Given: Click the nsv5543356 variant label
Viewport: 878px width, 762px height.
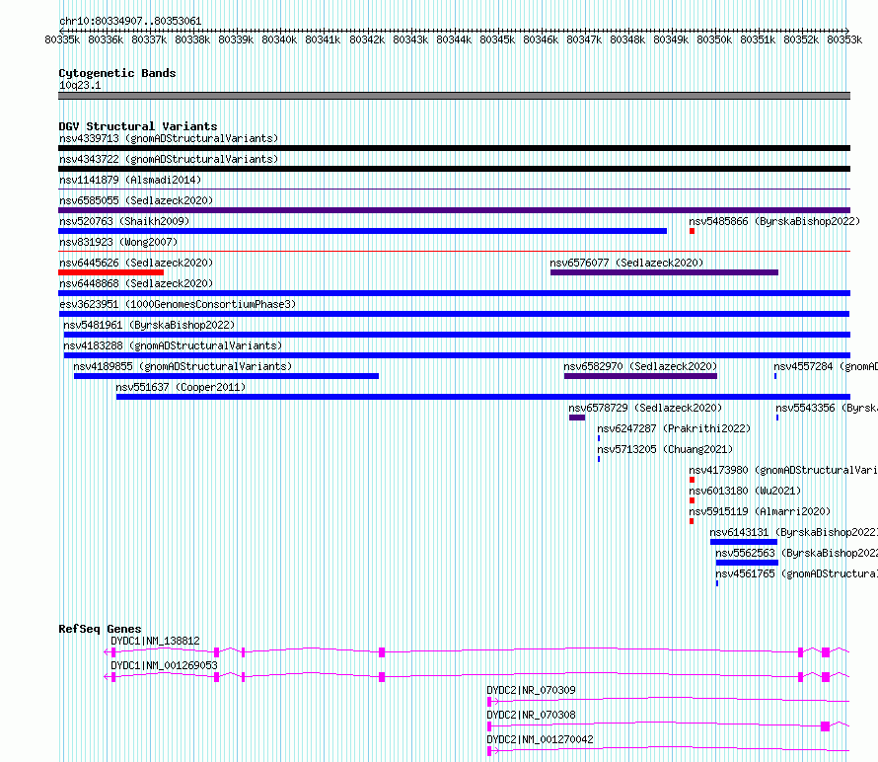Looking at the screenshot, I should tap(827, 408).
